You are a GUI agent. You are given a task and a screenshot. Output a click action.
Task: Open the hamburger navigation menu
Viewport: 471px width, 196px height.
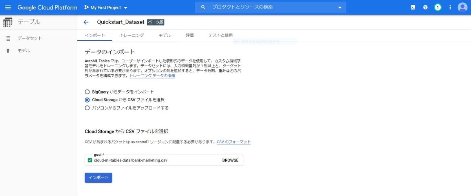pos(8,7)
